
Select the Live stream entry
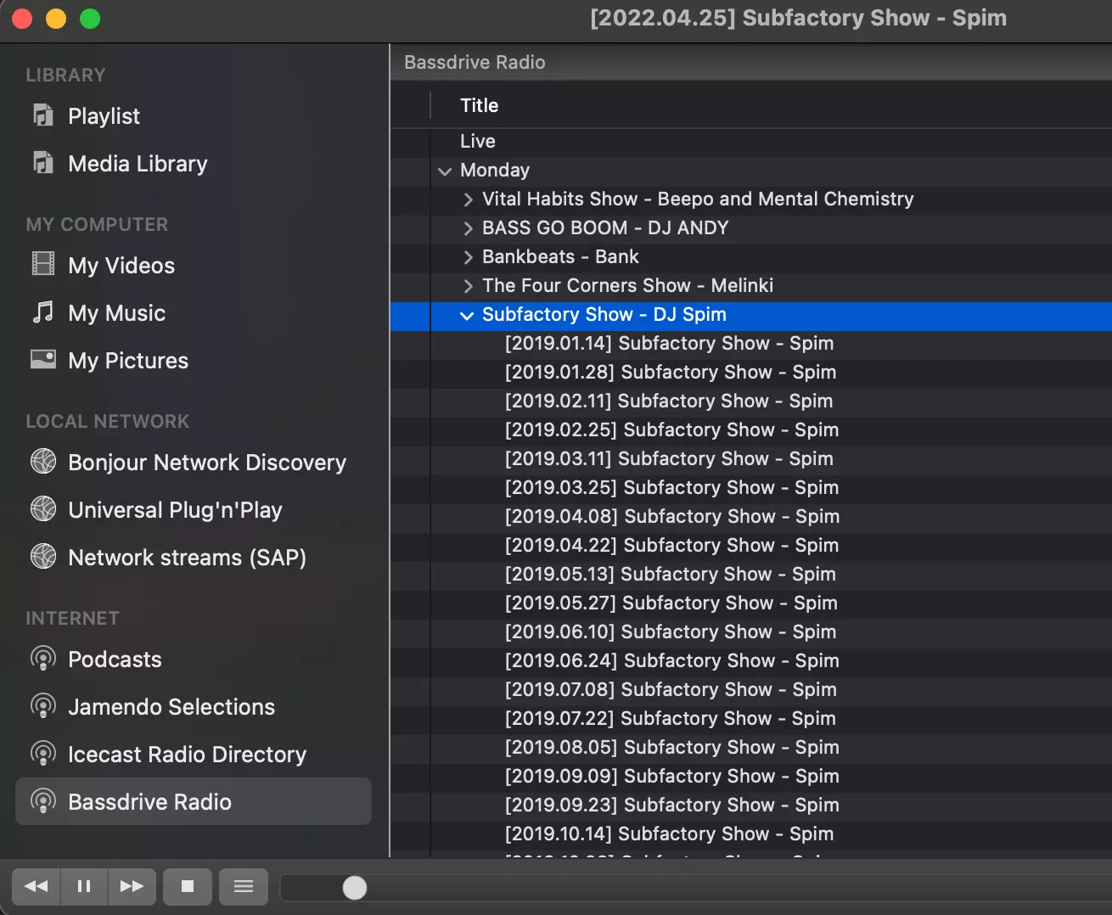click(x=478, y=142)
